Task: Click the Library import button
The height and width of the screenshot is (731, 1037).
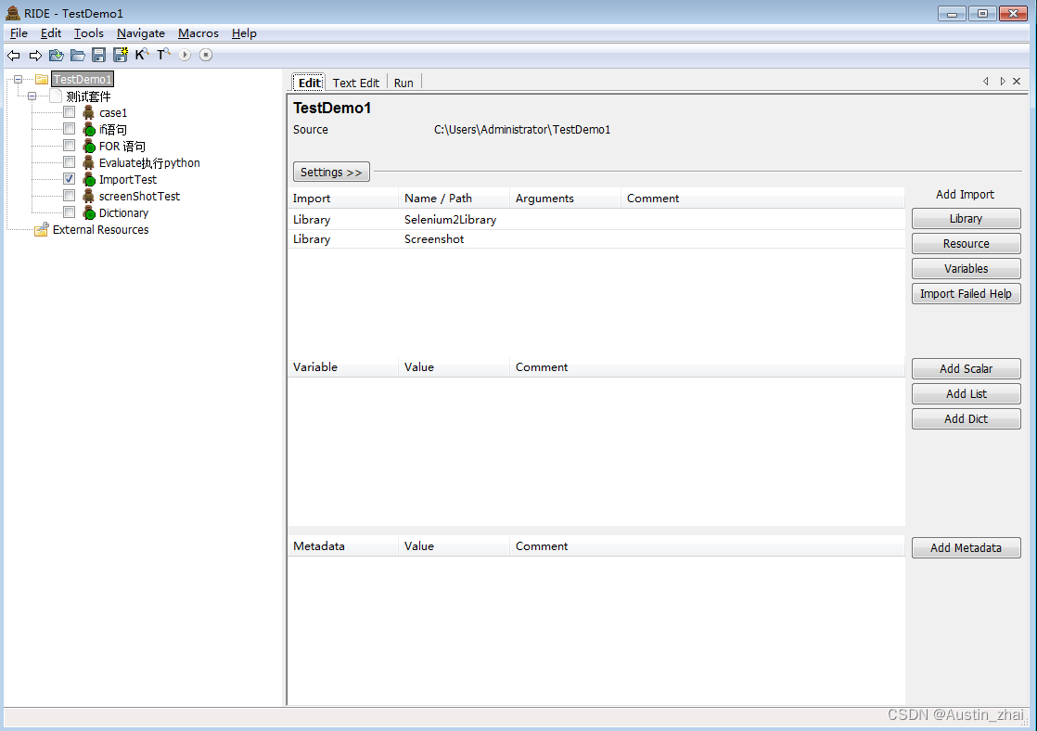Action: [x=967, y=218]
